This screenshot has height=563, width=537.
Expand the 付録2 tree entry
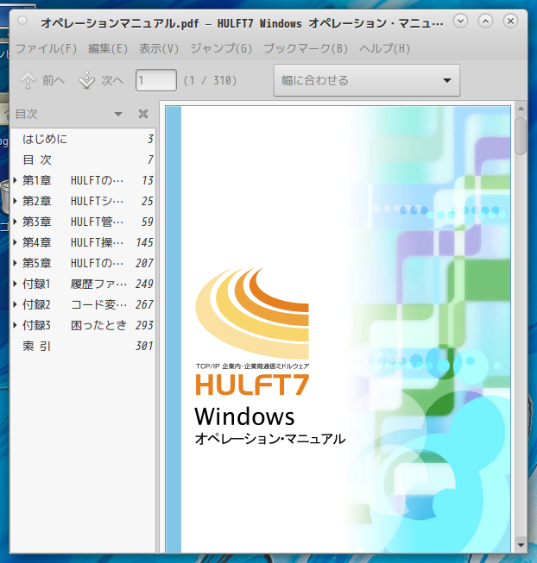point(15,304)
